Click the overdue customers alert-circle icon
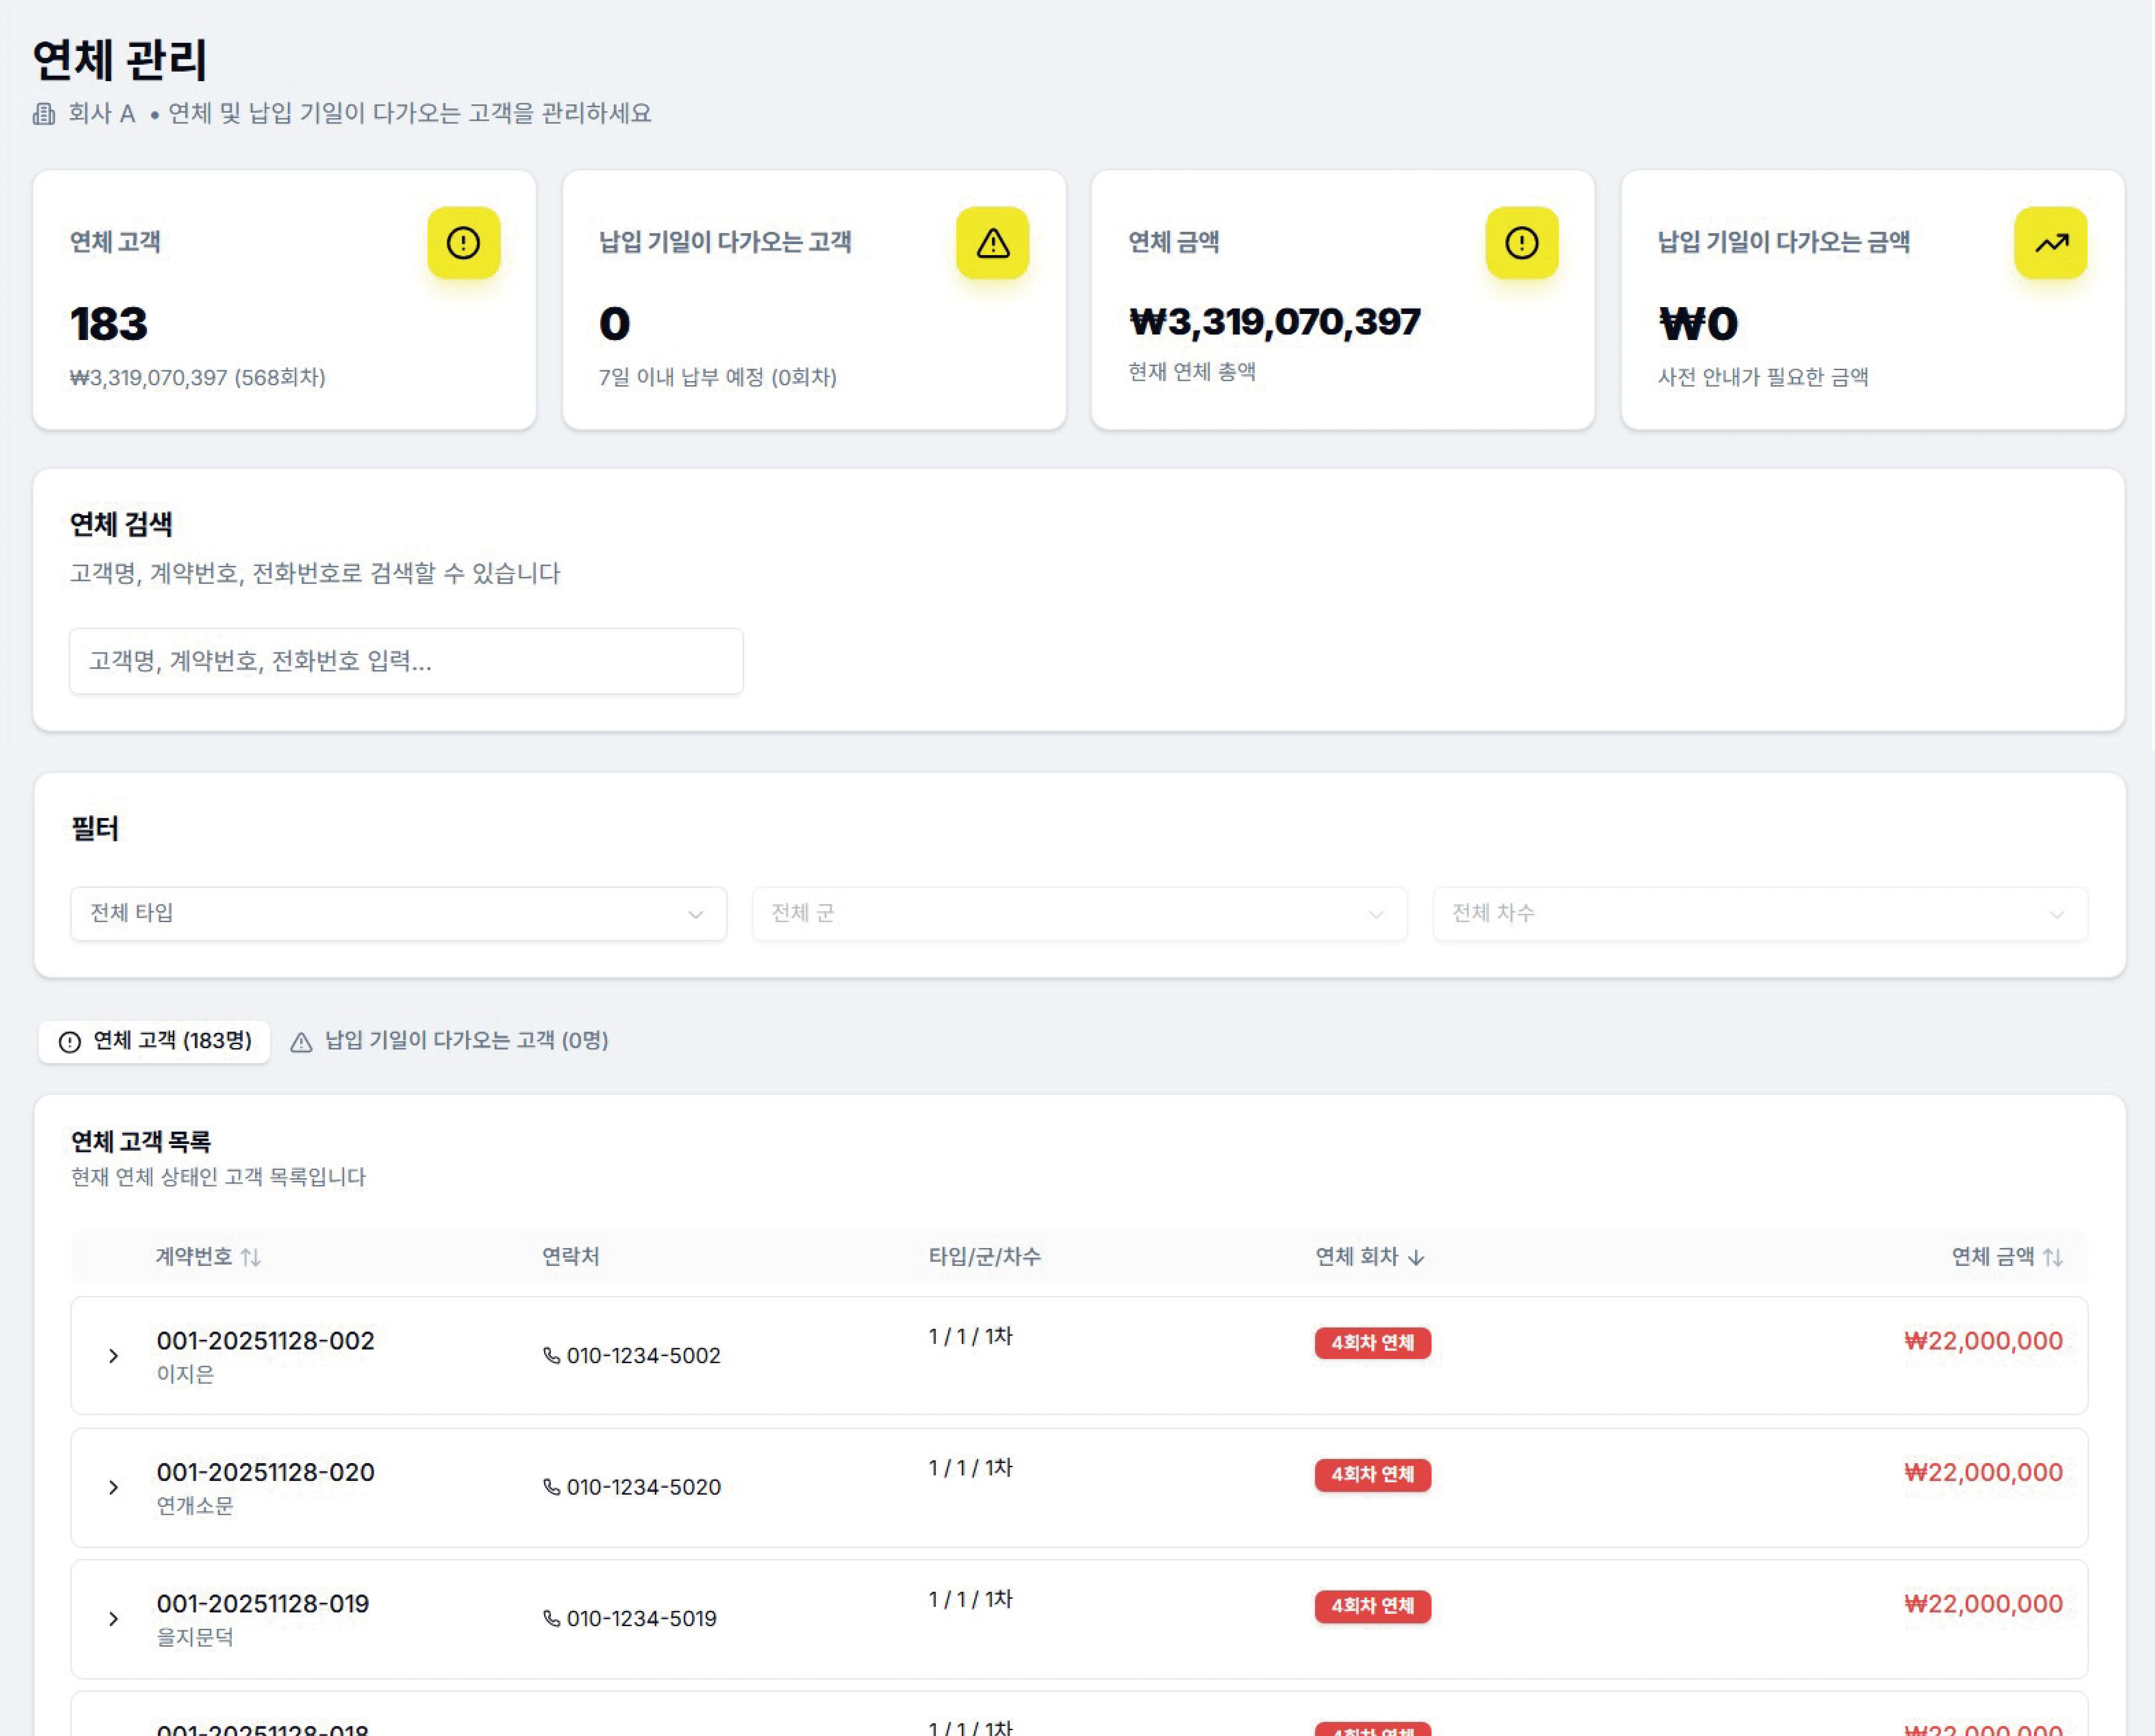This screenshot has width=2155, height=1736. [x=463, y=243]
